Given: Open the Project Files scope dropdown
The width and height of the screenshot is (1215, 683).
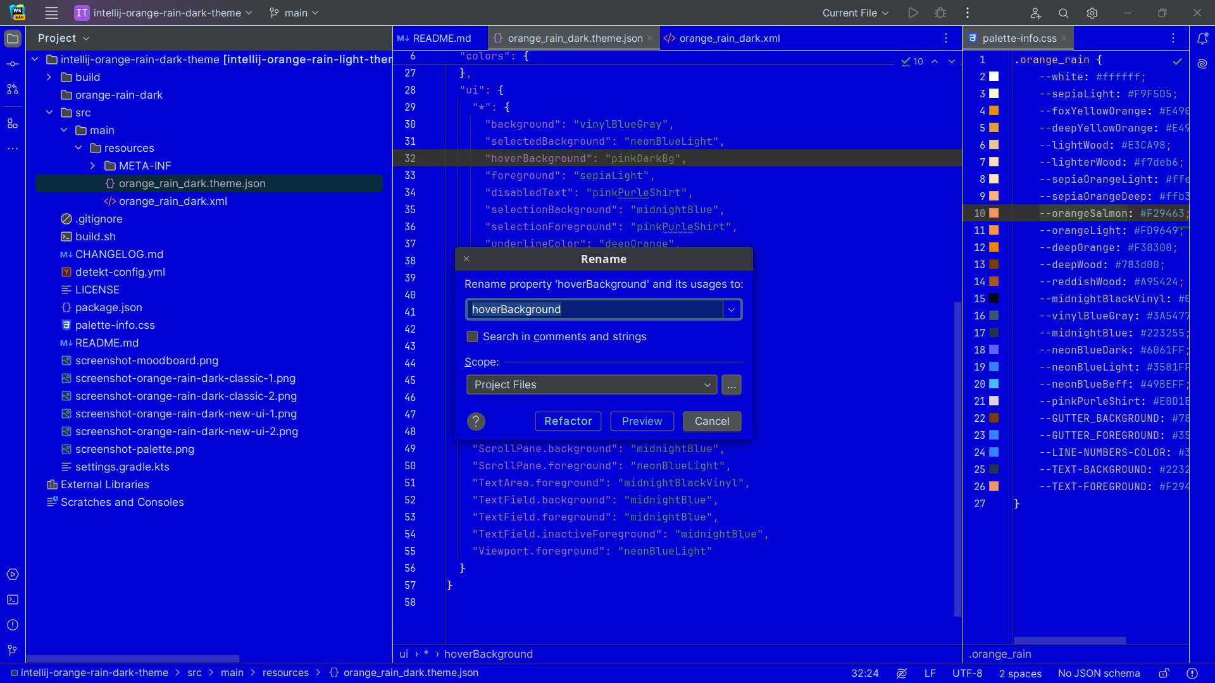Looking at the screenshot, I should (x=591, y=385).
